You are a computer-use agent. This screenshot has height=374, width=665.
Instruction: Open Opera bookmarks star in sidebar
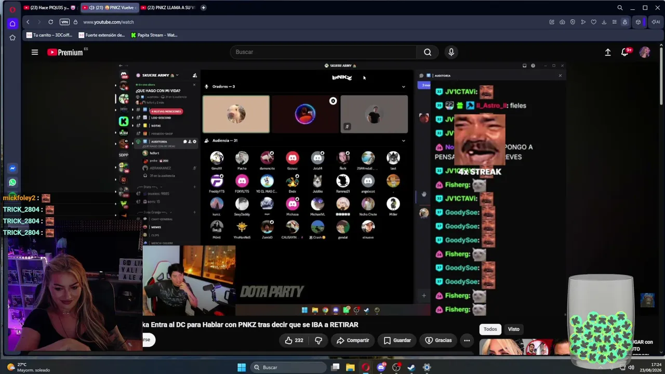tap(12, 37)
